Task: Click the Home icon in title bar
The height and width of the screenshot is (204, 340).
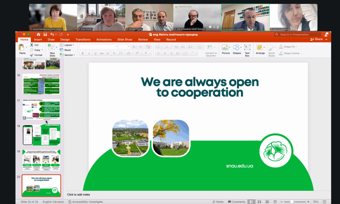Action: [39, 34]
